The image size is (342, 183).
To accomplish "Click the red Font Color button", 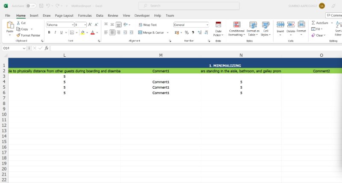I will pos(92,32).
